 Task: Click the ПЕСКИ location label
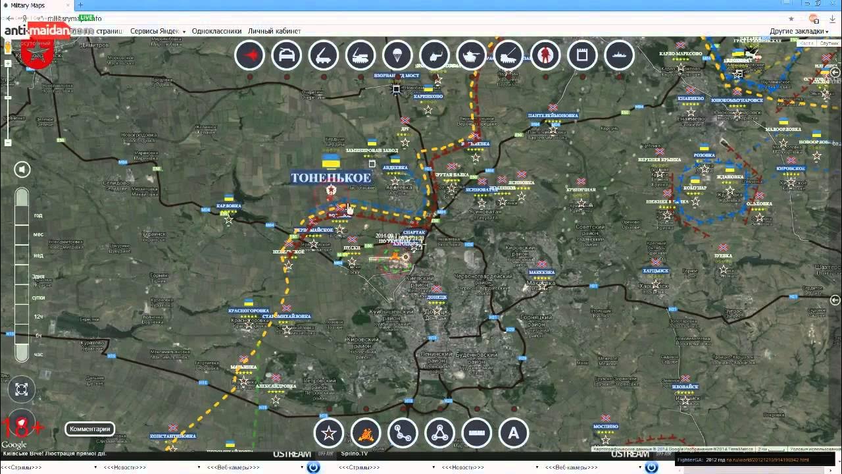tap(352, 248)
